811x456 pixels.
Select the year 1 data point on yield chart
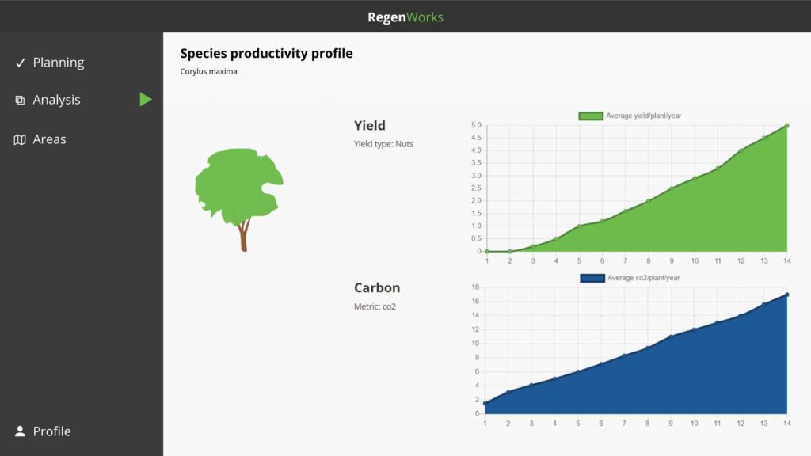click(x=487, y=251)
